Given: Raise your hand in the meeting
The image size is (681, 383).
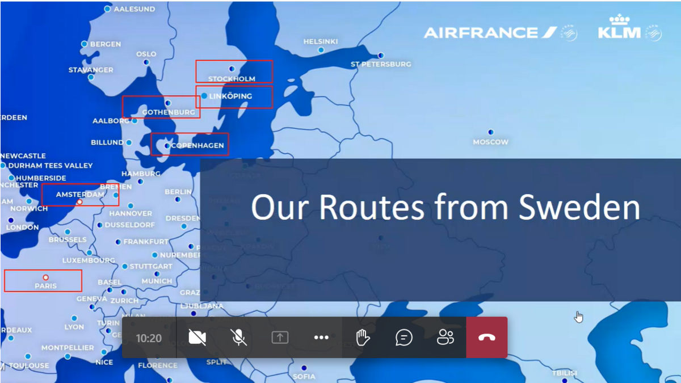Looking at the screenshot, I should pos(363,338).
